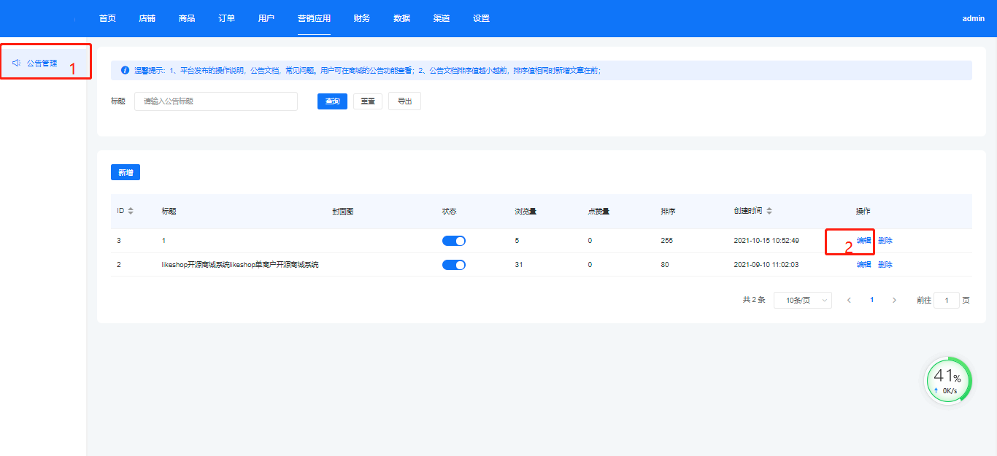Open the 10条/页 page size dropdown

pos(802,300)
